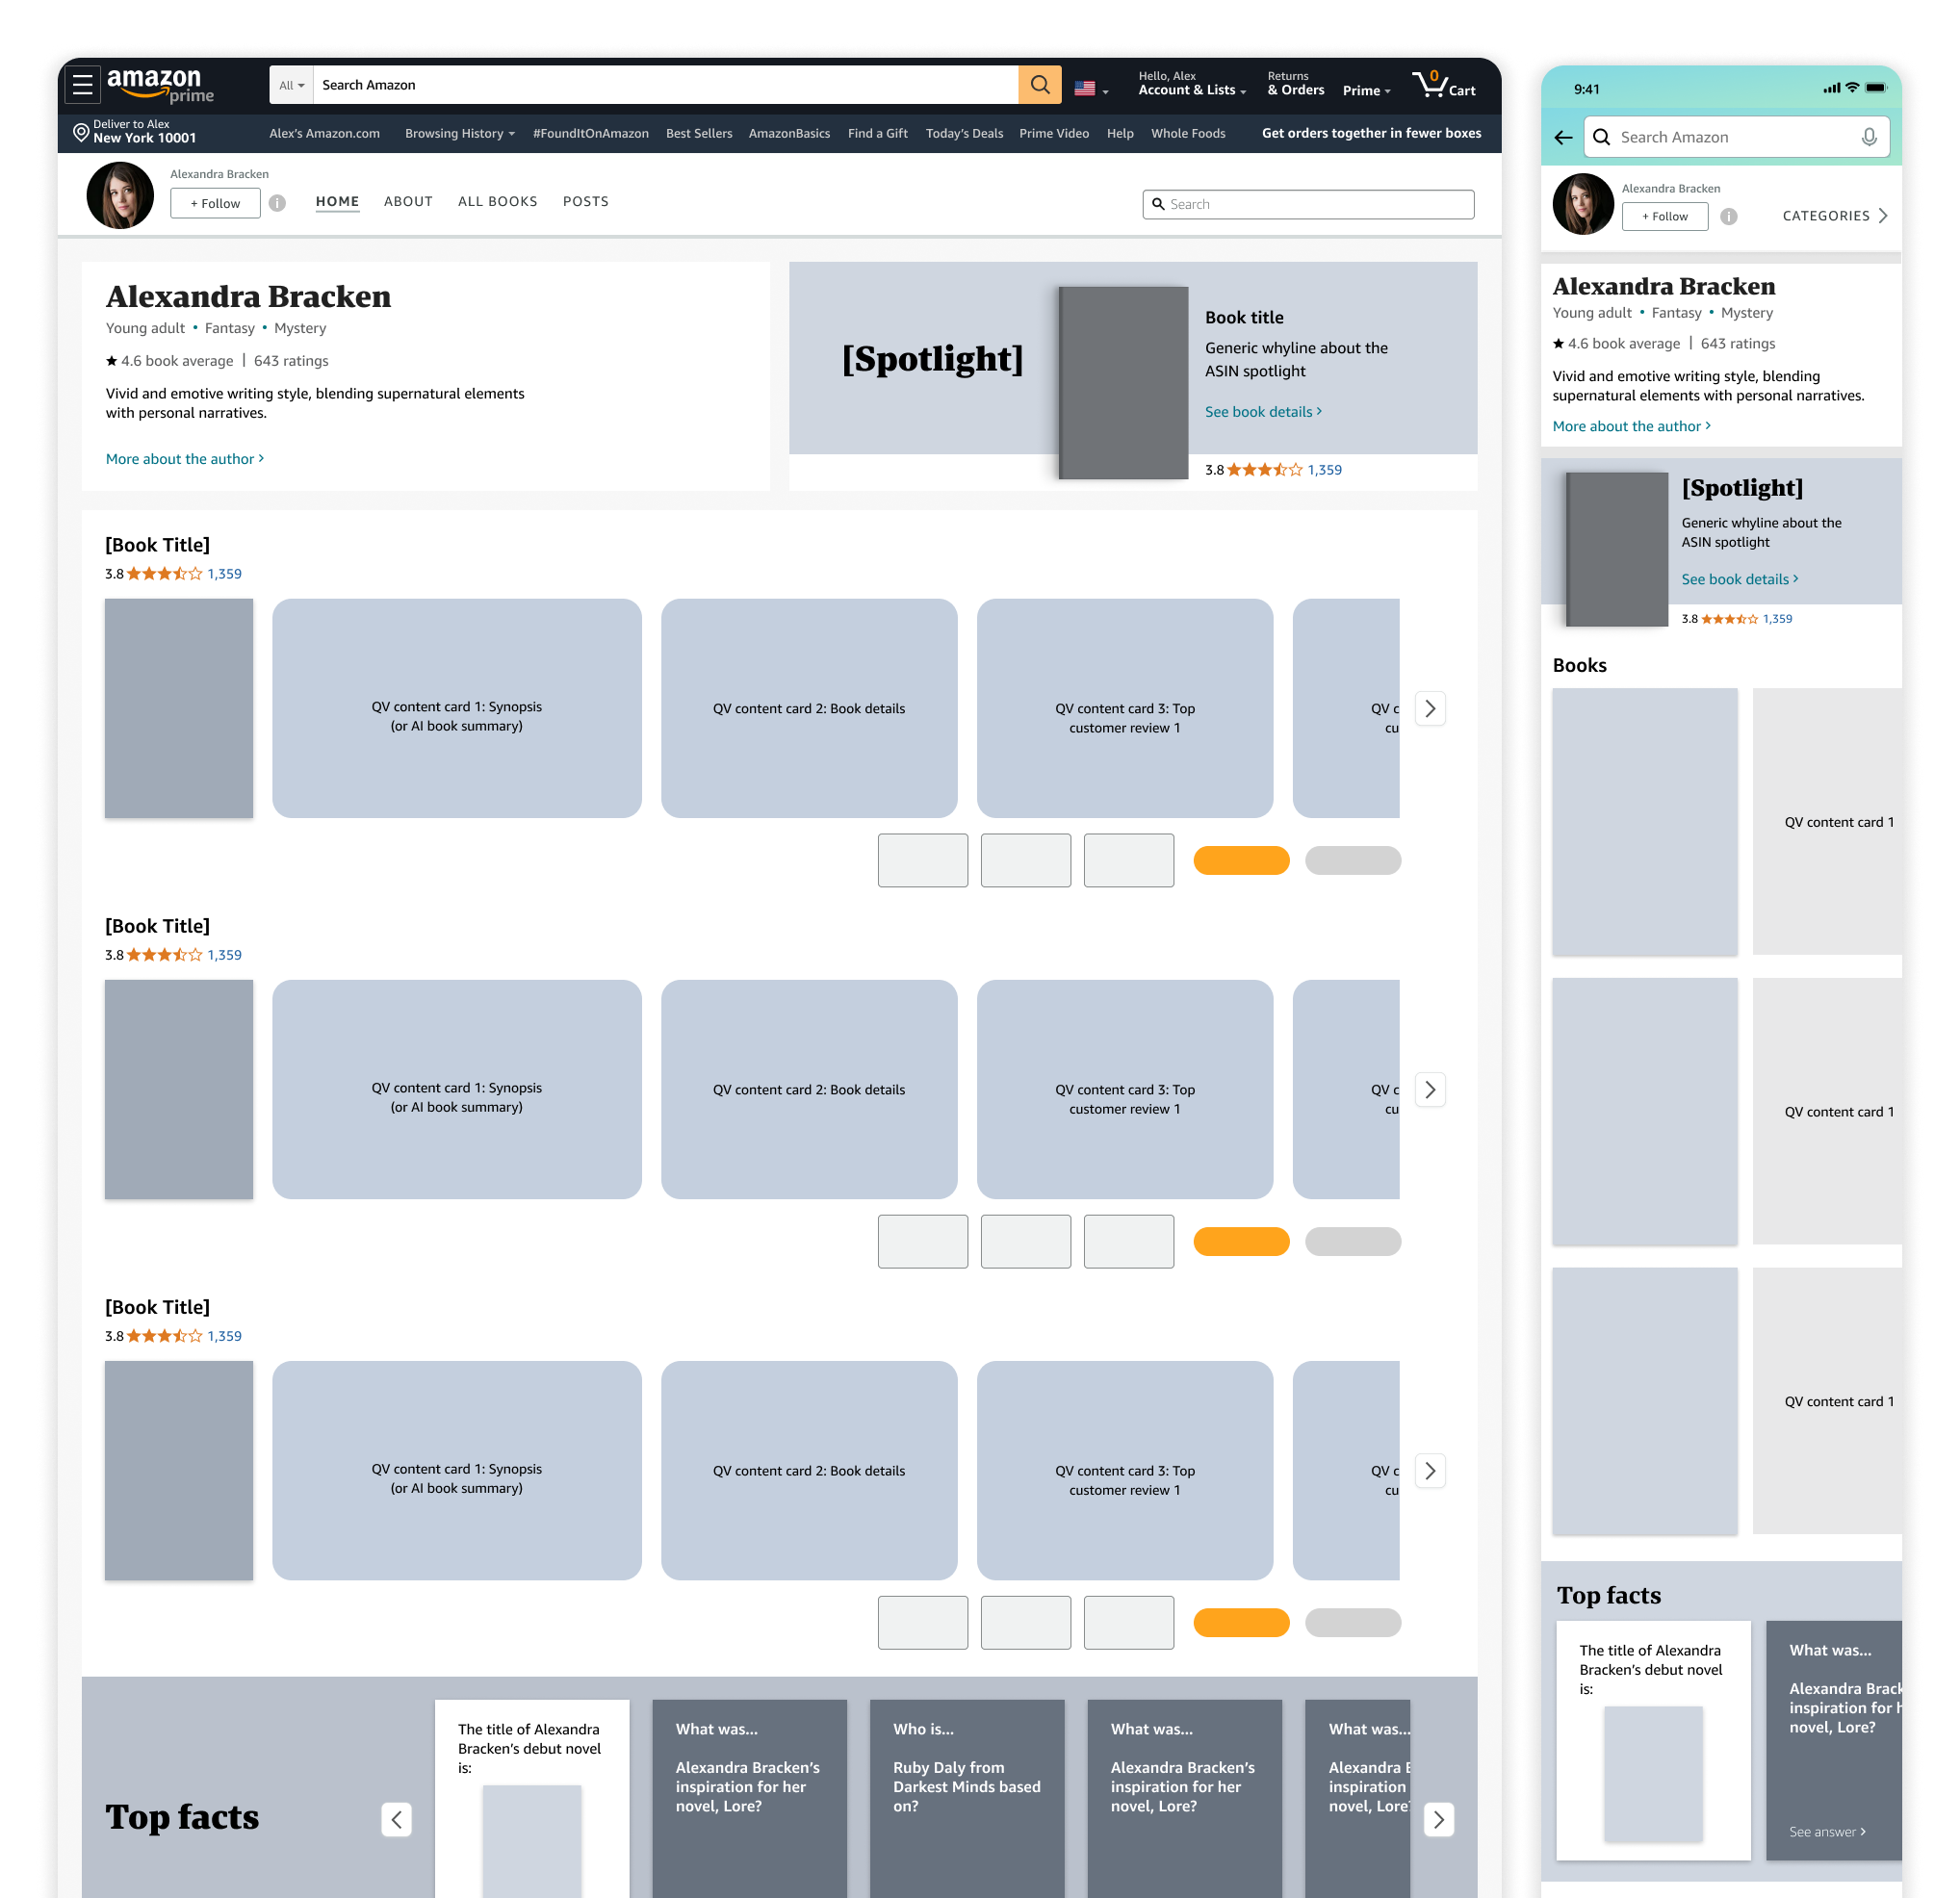Expand mobile CATEGORIES chevron
The image size is (1960, 1898).
1883,216
